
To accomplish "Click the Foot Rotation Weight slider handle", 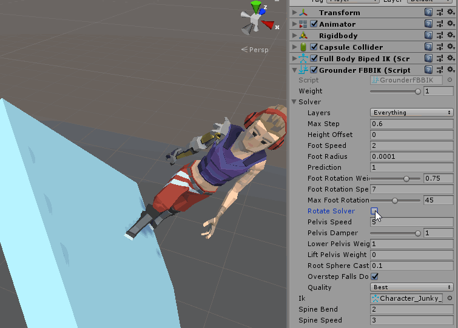I will pos(406,179).
